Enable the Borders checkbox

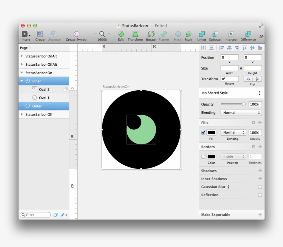click(x=203, y=157)
